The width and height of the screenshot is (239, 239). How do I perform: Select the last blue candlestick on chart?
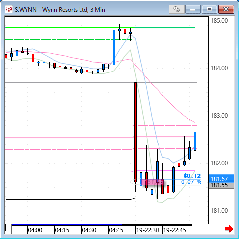pos(195,141)
